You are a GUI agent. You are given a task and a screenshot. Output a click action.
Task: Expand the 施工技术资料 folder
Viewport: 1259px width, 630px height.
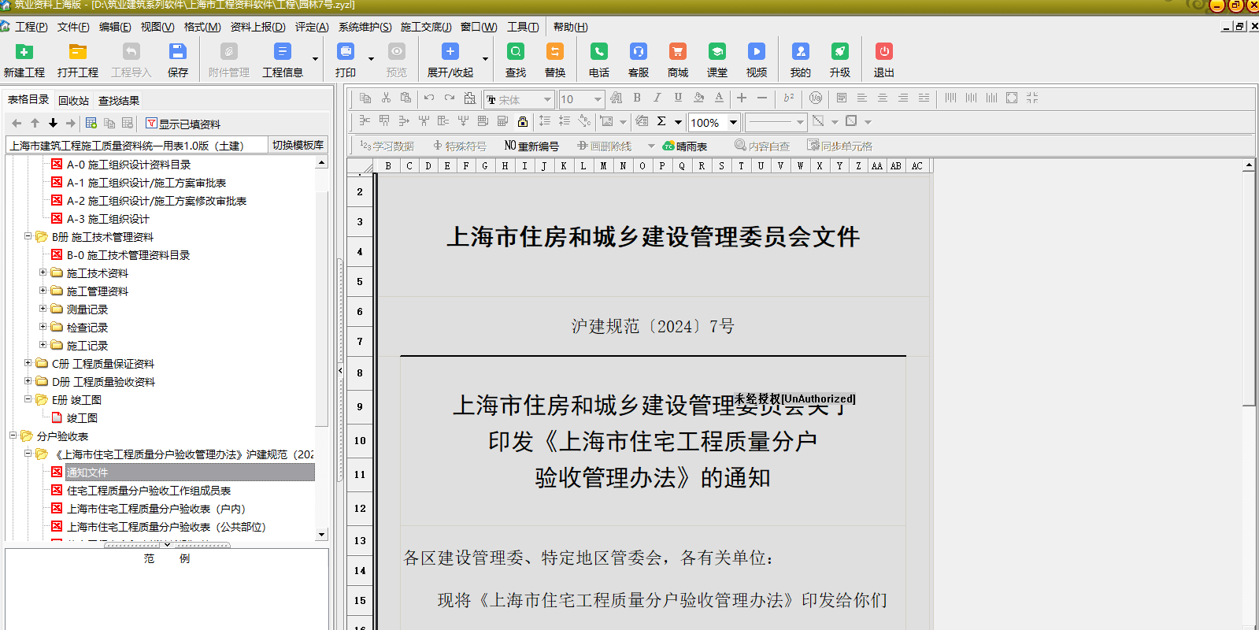click(43, 272)
